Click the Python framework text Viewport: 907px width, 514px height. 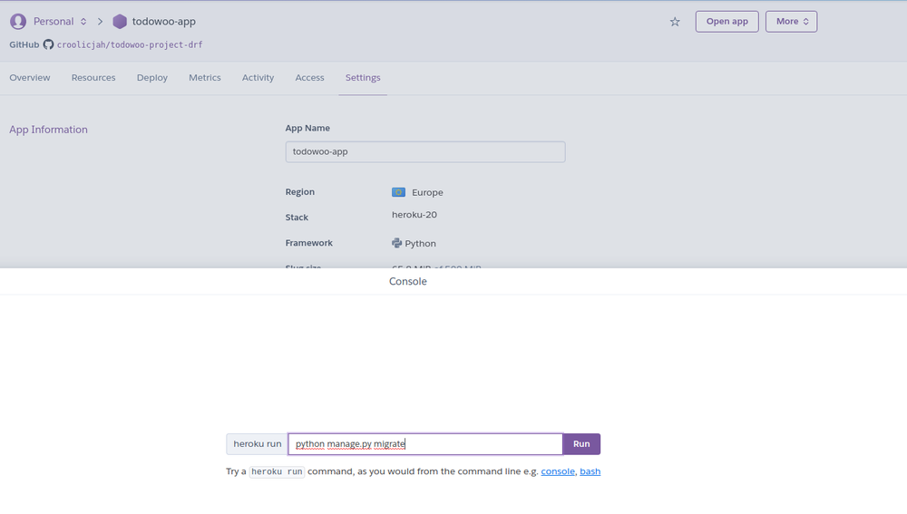coord(421,244)
